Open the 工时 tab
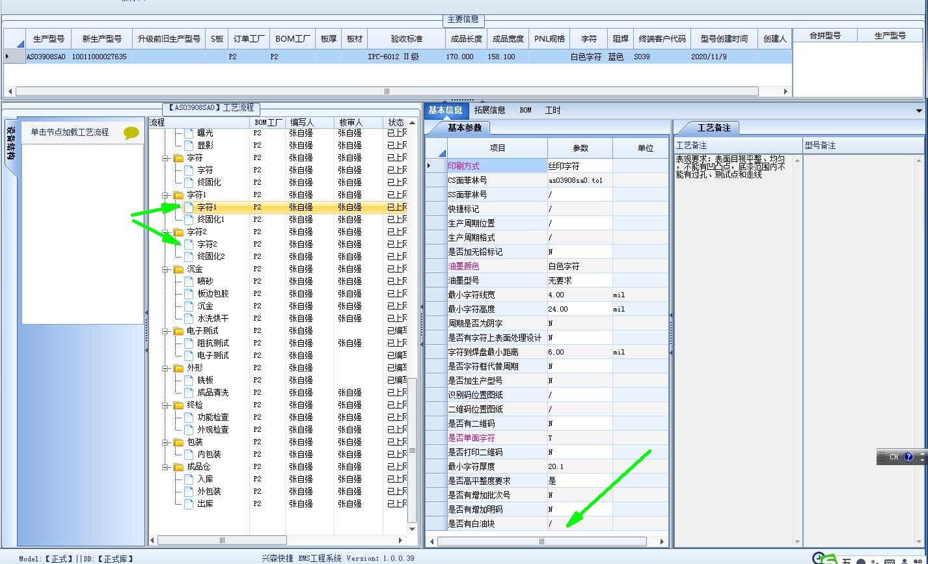The image size is (928, 564). [x=553, y=111]
